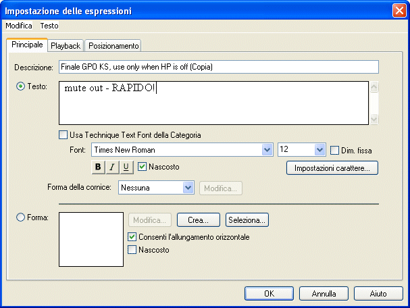This screenshot has width=410, height=308.
Task: Click inside the Descrizione text field
Action: [x=219, y=67]
